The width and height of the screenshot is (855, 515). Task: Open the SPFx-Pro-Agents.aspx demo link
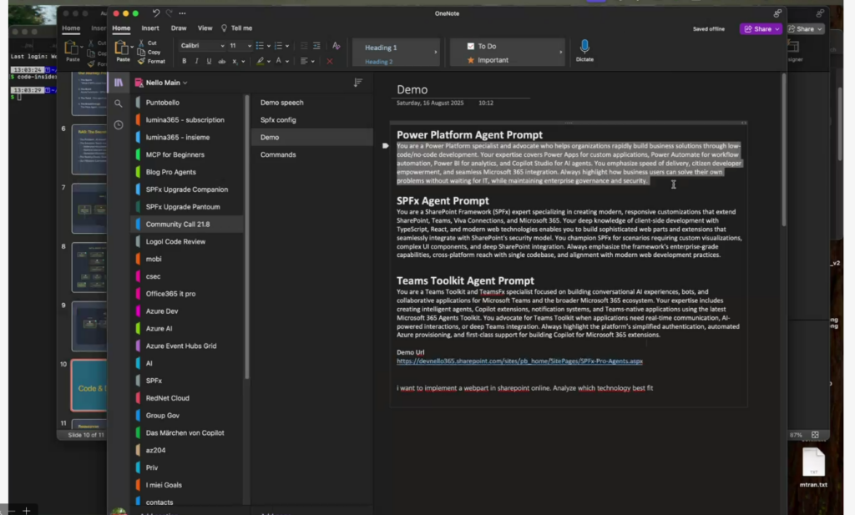point(519,361)
